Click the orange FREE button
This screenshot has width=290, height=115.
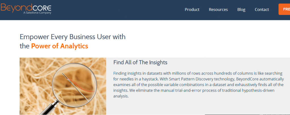coord(284,9)
